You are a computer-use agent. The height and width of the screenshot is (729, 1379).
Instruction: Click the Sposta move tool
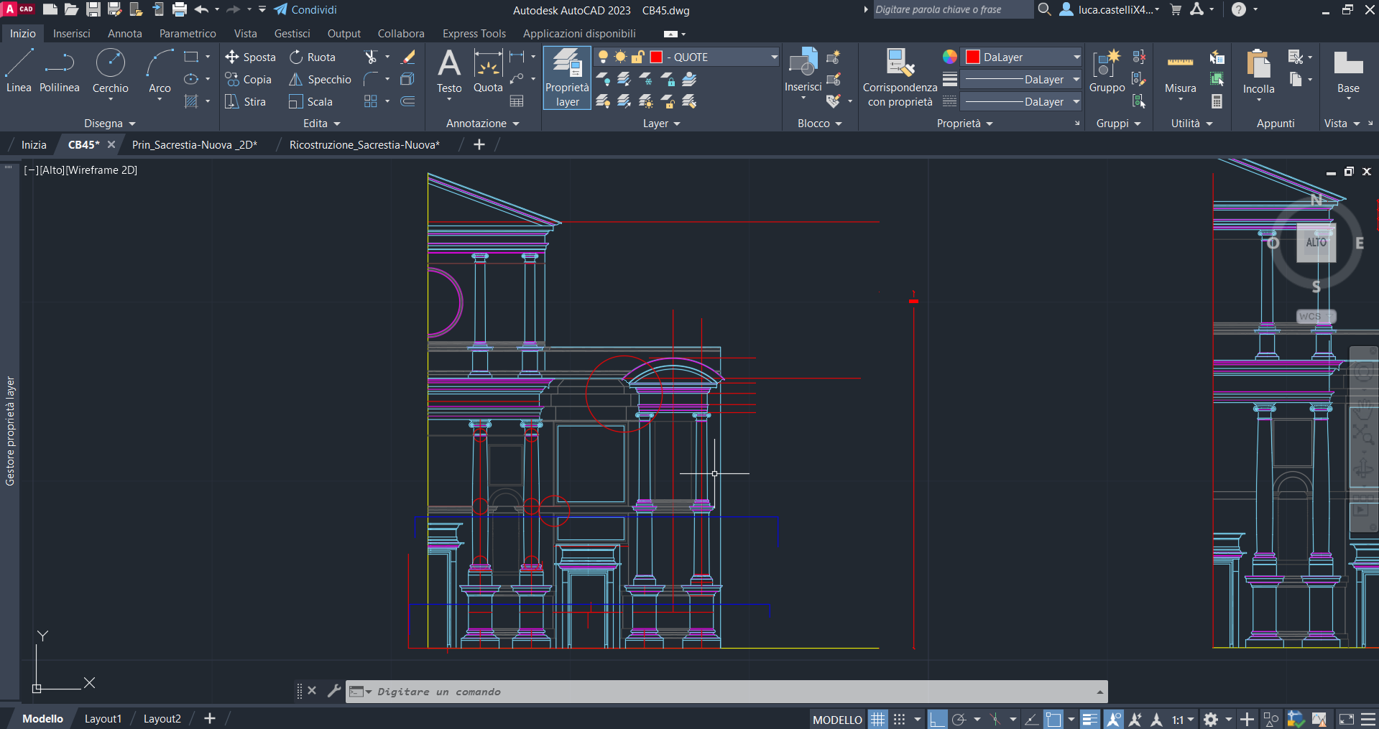point(250,57)
